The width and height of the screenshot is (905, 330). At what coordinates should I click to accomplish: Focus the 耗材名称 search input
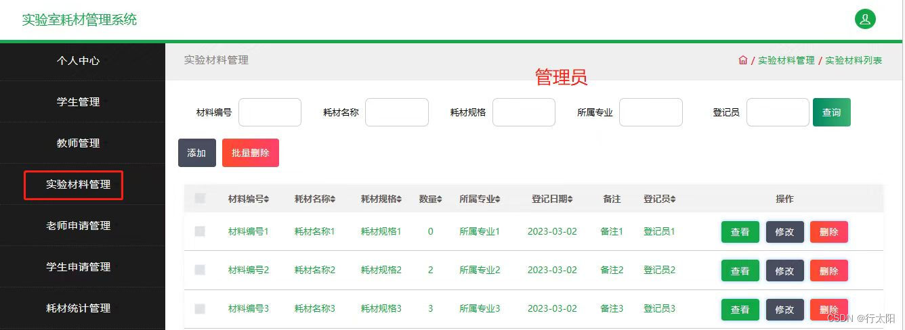tap(397, 112)
